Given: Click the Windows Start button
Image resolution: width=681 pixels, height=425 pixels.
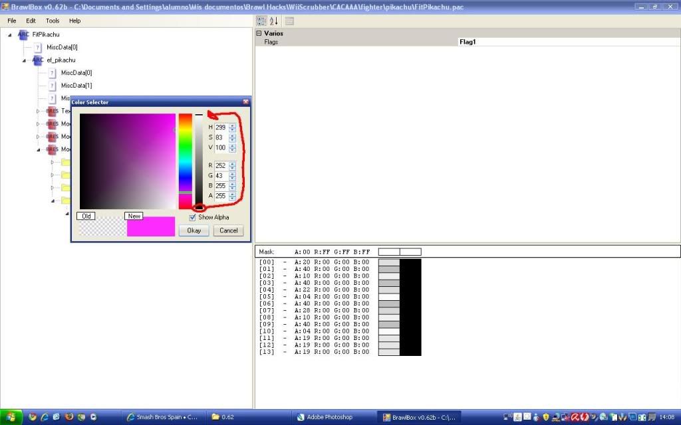Looking at the screenshot, I should (x=11, y=417).
